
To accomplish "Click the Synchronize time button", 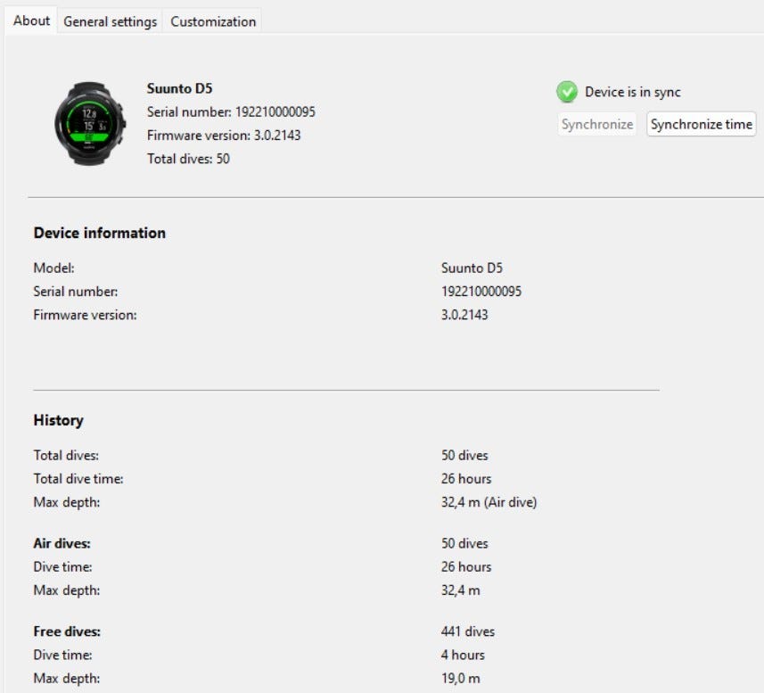I will click(701, 124).
